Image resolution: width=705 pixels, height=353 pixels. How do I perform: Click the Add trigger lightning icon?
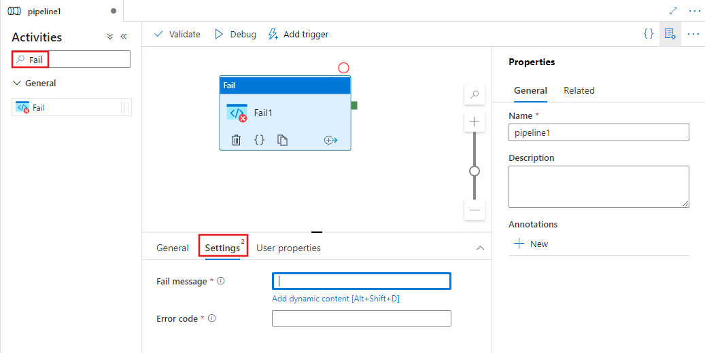[273, 34]
